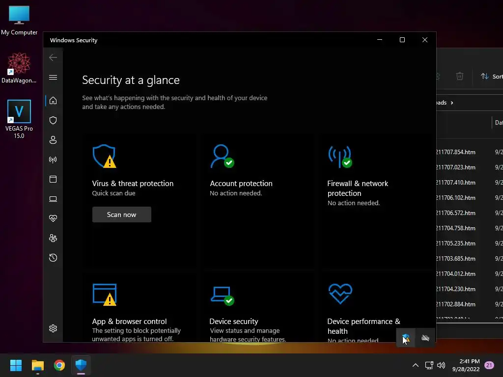The width and height of the screenshot is (503, 377).
Task: Open Firewall & network protection heading
Action: coord(358,188)
